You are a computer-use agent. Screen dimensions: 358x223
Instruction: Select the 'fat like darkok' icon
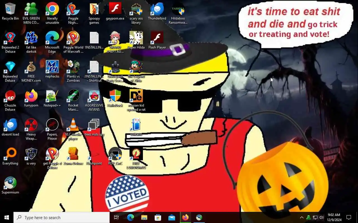[31, 42]
